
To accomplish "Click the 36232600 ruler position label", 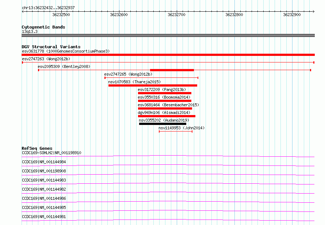I will click(x=119, y=15).
